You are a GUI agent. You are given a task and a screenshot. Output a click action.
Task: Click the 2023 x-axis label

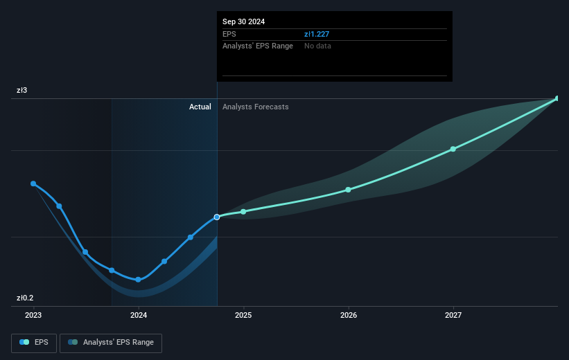click(33, 315)
